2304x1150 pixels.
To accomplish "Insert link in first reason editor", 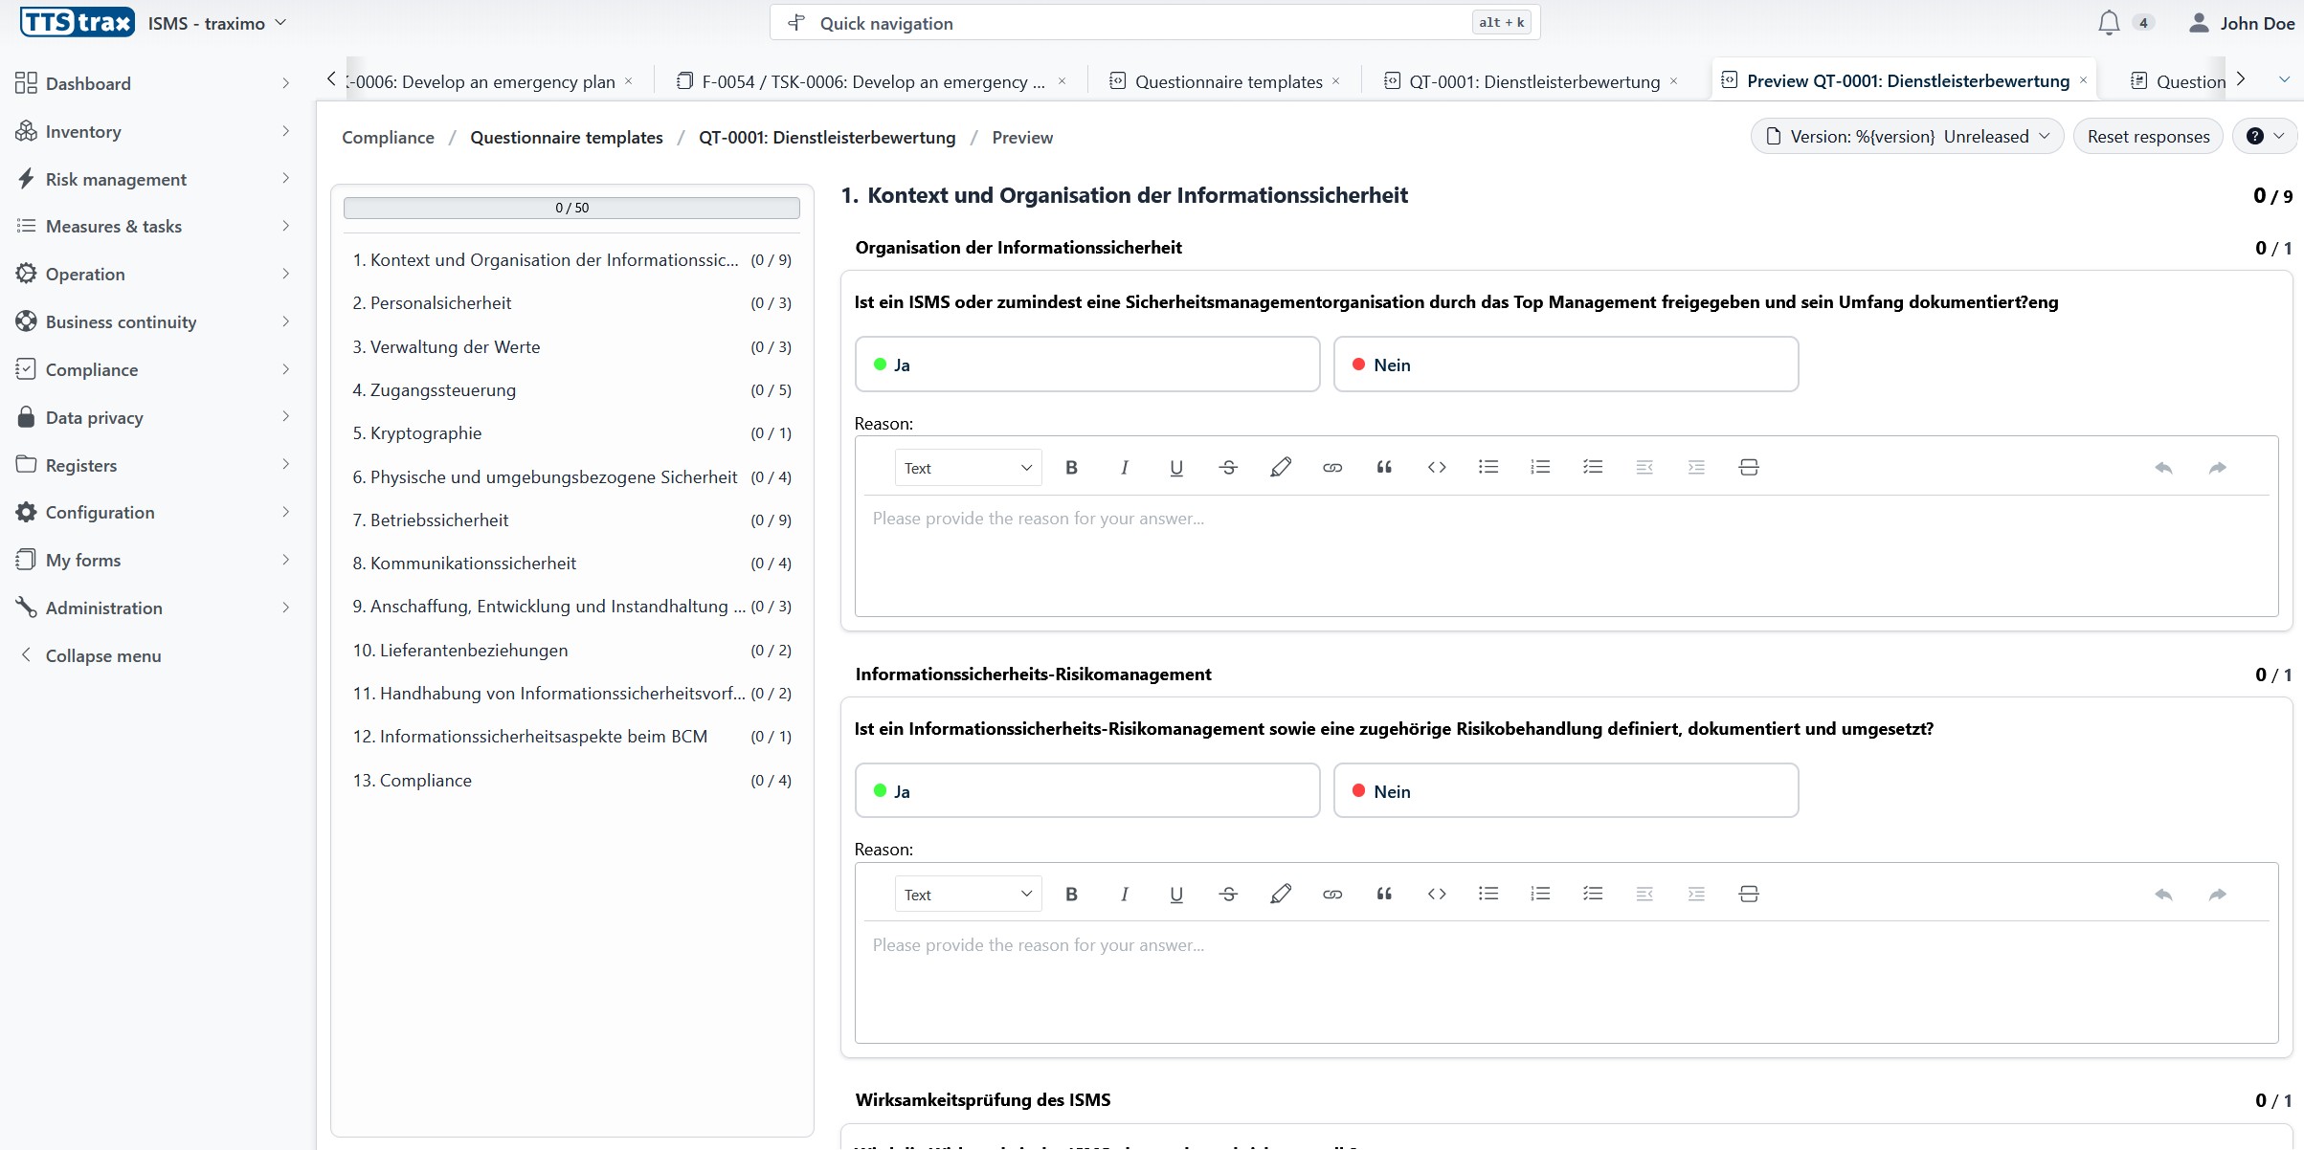I will pyautogui.click(x=1331, y=468).
